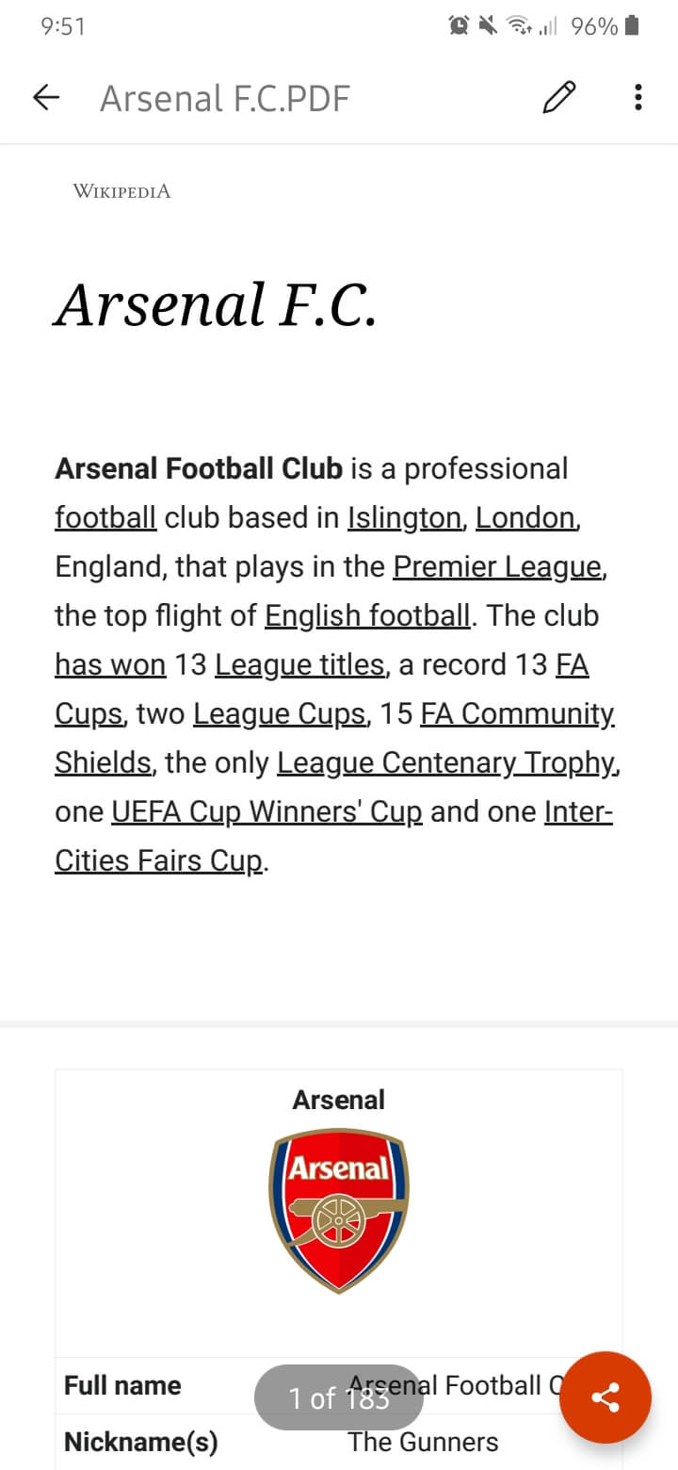Tap the Wi-Fi status icon

coord(519,25)
